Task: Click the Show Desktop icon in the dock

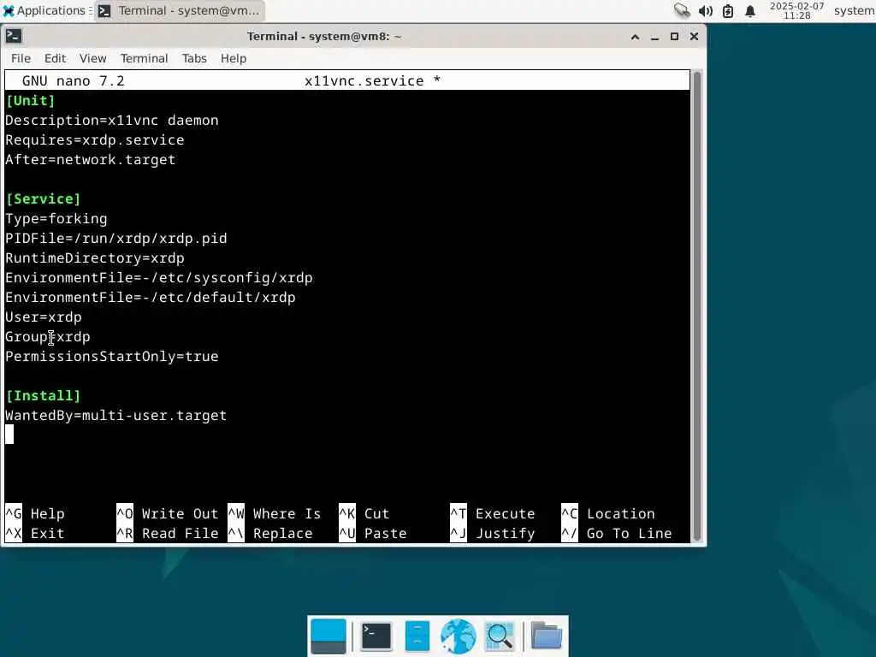Action: pyautogui.click(x=328, y=636)
